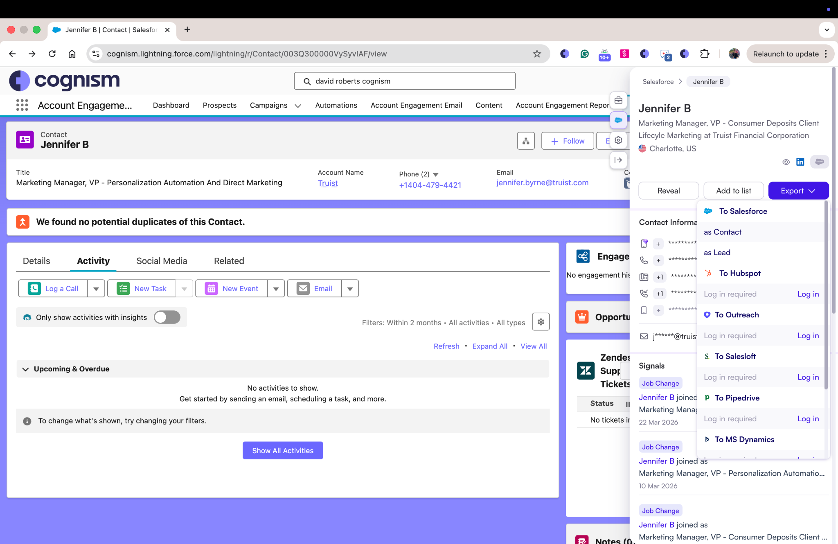Open the Log a Call dropdown arrow
Image resolution: width=838 pixels, height=544 pixels.
tap(96, 289)
